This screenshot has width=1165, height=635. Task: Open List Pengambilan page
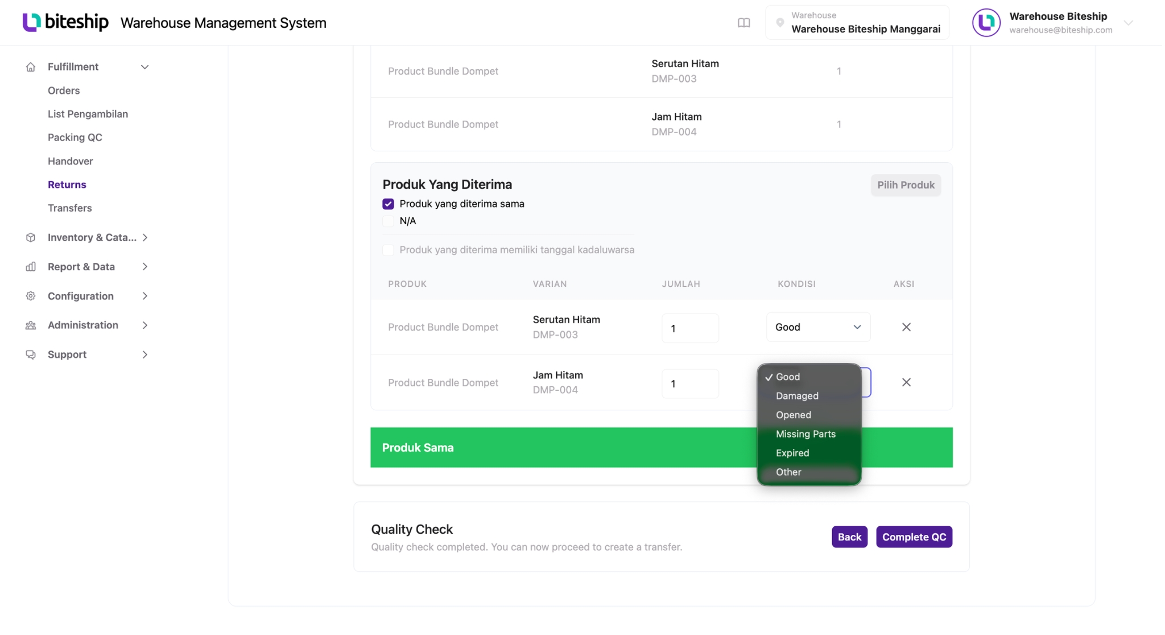(88, 114)
